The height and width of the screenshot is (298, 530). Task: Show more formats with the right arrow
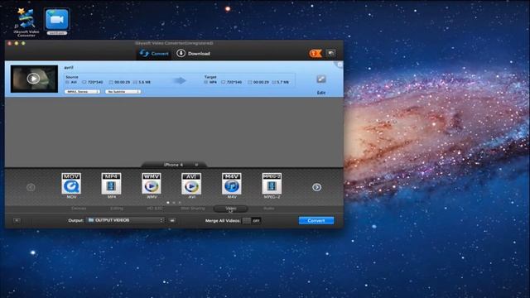click(x=316, y=187)
